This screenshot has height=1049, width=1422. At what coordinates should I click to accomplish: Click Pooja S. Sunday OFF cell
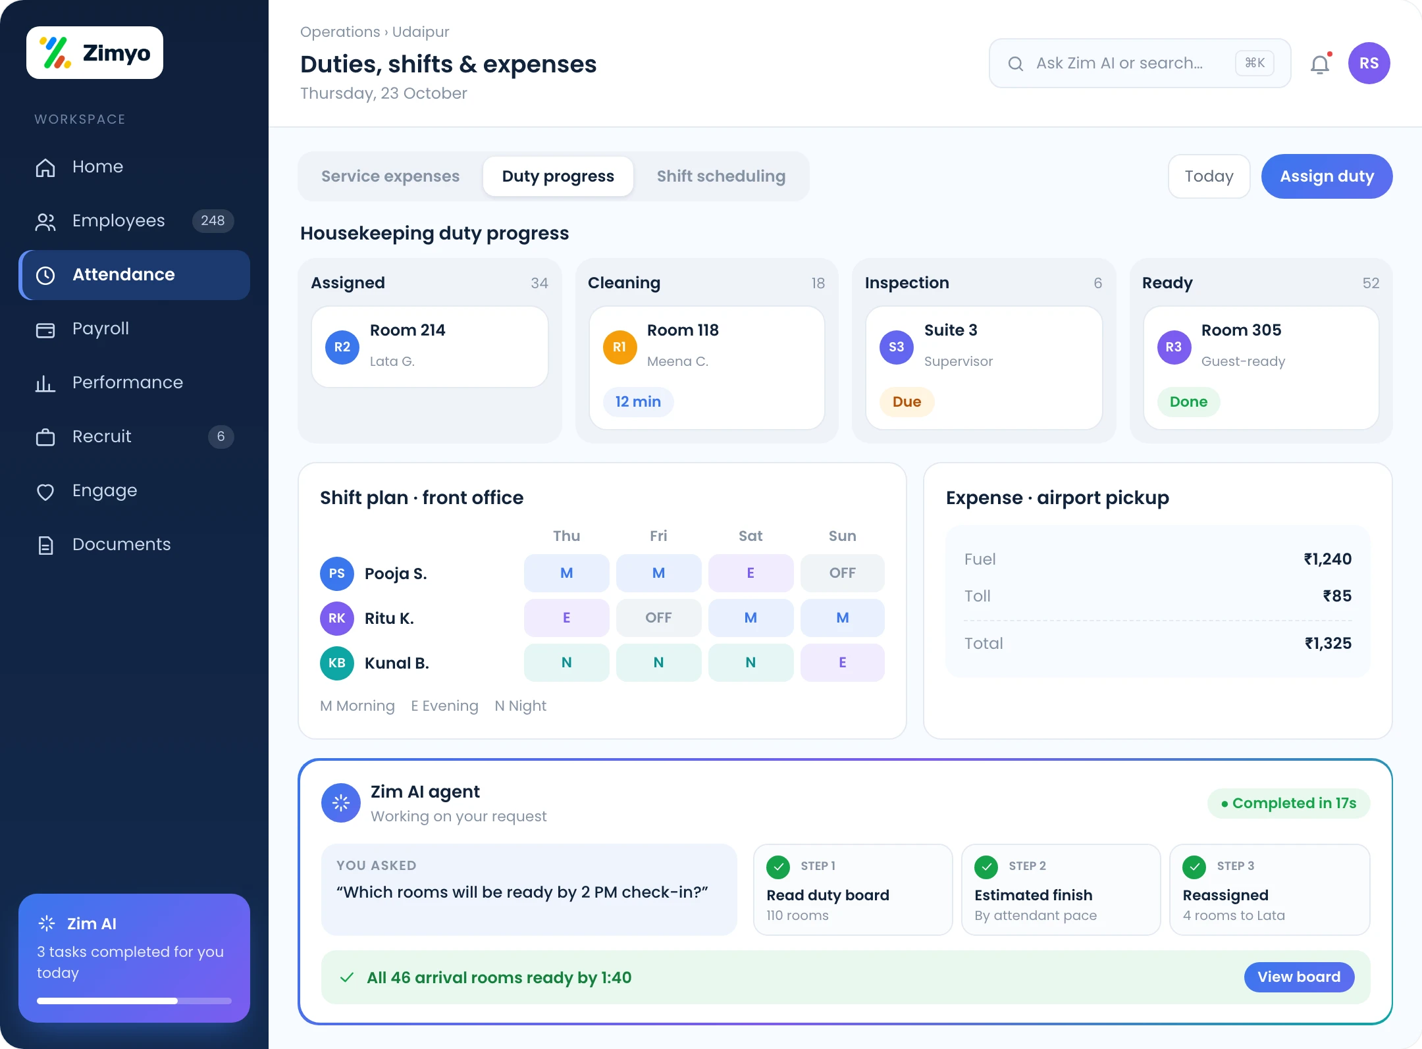[843, 573]
